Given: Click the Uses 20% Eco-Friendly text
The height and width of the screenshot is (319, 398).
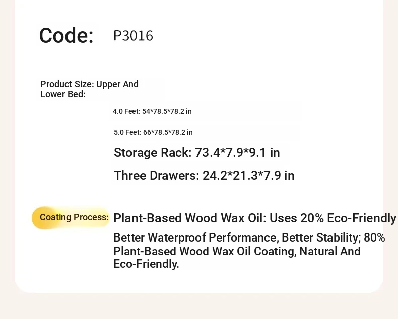Looking at the screenshot, I should tap(333, 218).
